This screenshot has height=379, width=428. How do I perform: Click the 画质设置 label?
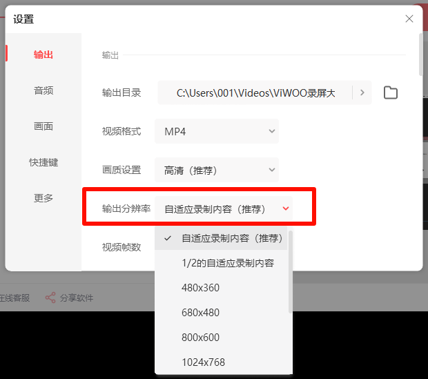pyautogui.click(x=121, y=170)
